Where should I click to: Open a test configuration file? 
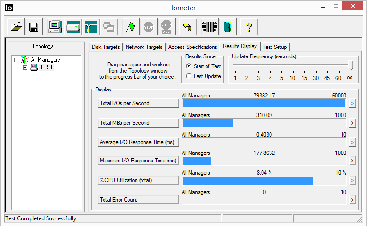[16, 27]
